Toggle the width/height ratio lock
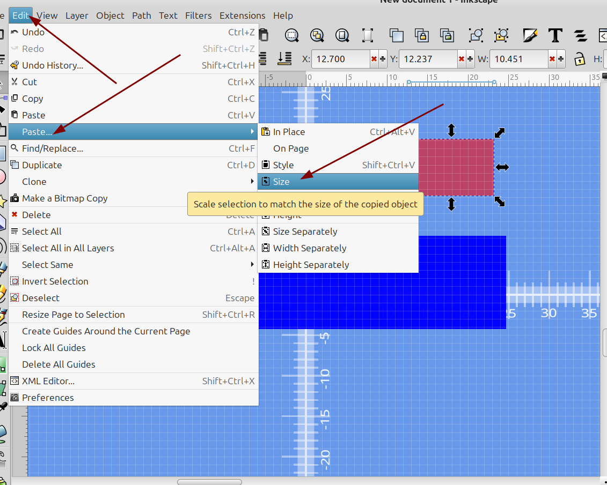The image size is (607, 485). click(x=579, y=59)
